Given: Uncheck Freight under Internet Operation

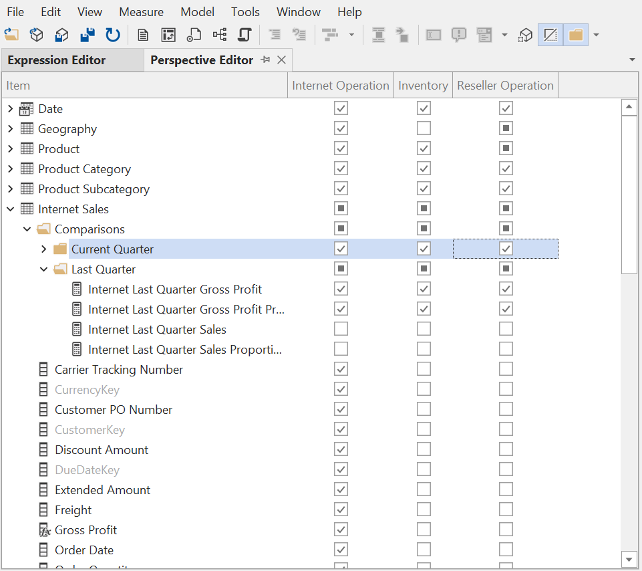Looking at the screenshot, I should pyautogui.click(x=341, y=509).
